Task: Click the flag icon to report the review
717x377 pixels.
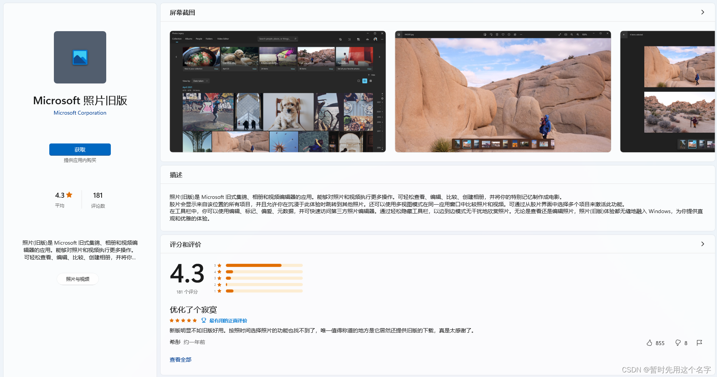Action: click(699, 343)
